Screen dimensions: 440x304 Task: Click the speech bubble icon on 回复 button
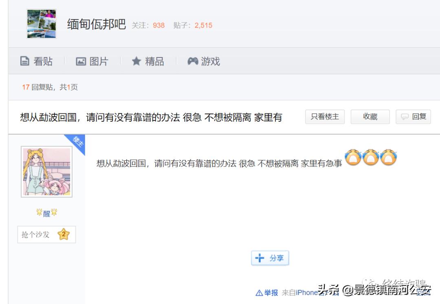pos(405,117)
